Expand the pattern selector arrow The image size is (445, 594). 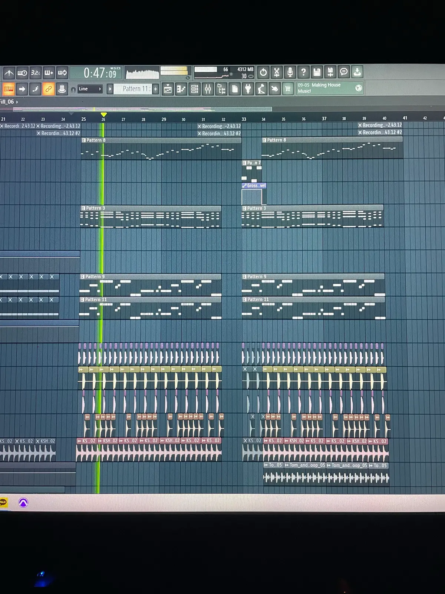point(110,89)
